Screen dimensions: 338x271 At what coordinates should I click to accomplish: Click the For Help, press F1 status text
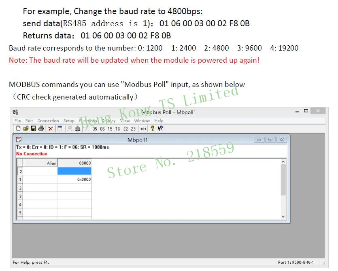(x=31, y=262)
